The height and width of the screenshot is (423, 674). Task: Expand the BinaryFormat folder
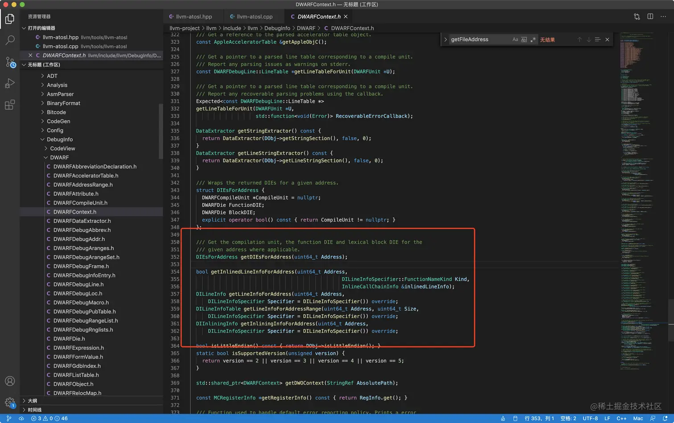point(63,103)
